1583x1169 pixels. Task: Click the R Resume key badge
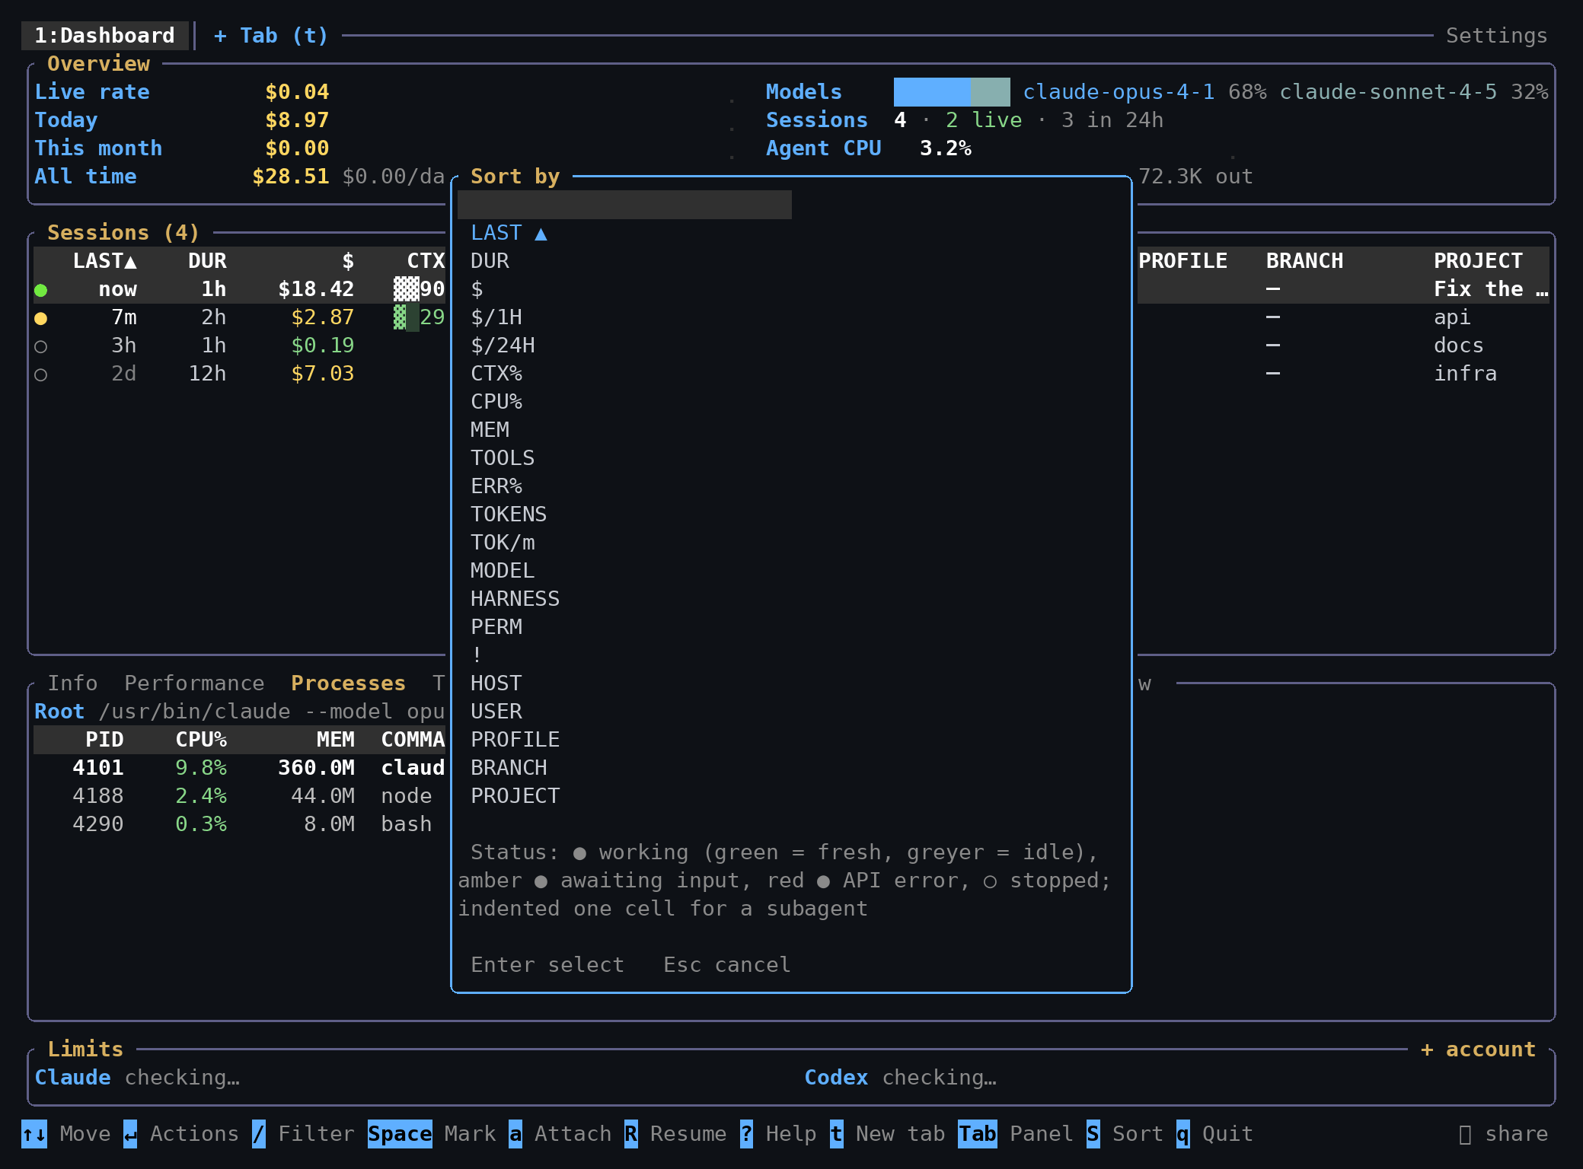click(630, 1134)
